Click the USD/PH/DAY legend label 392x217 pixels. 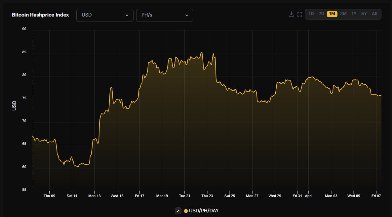tap(204, 211)
